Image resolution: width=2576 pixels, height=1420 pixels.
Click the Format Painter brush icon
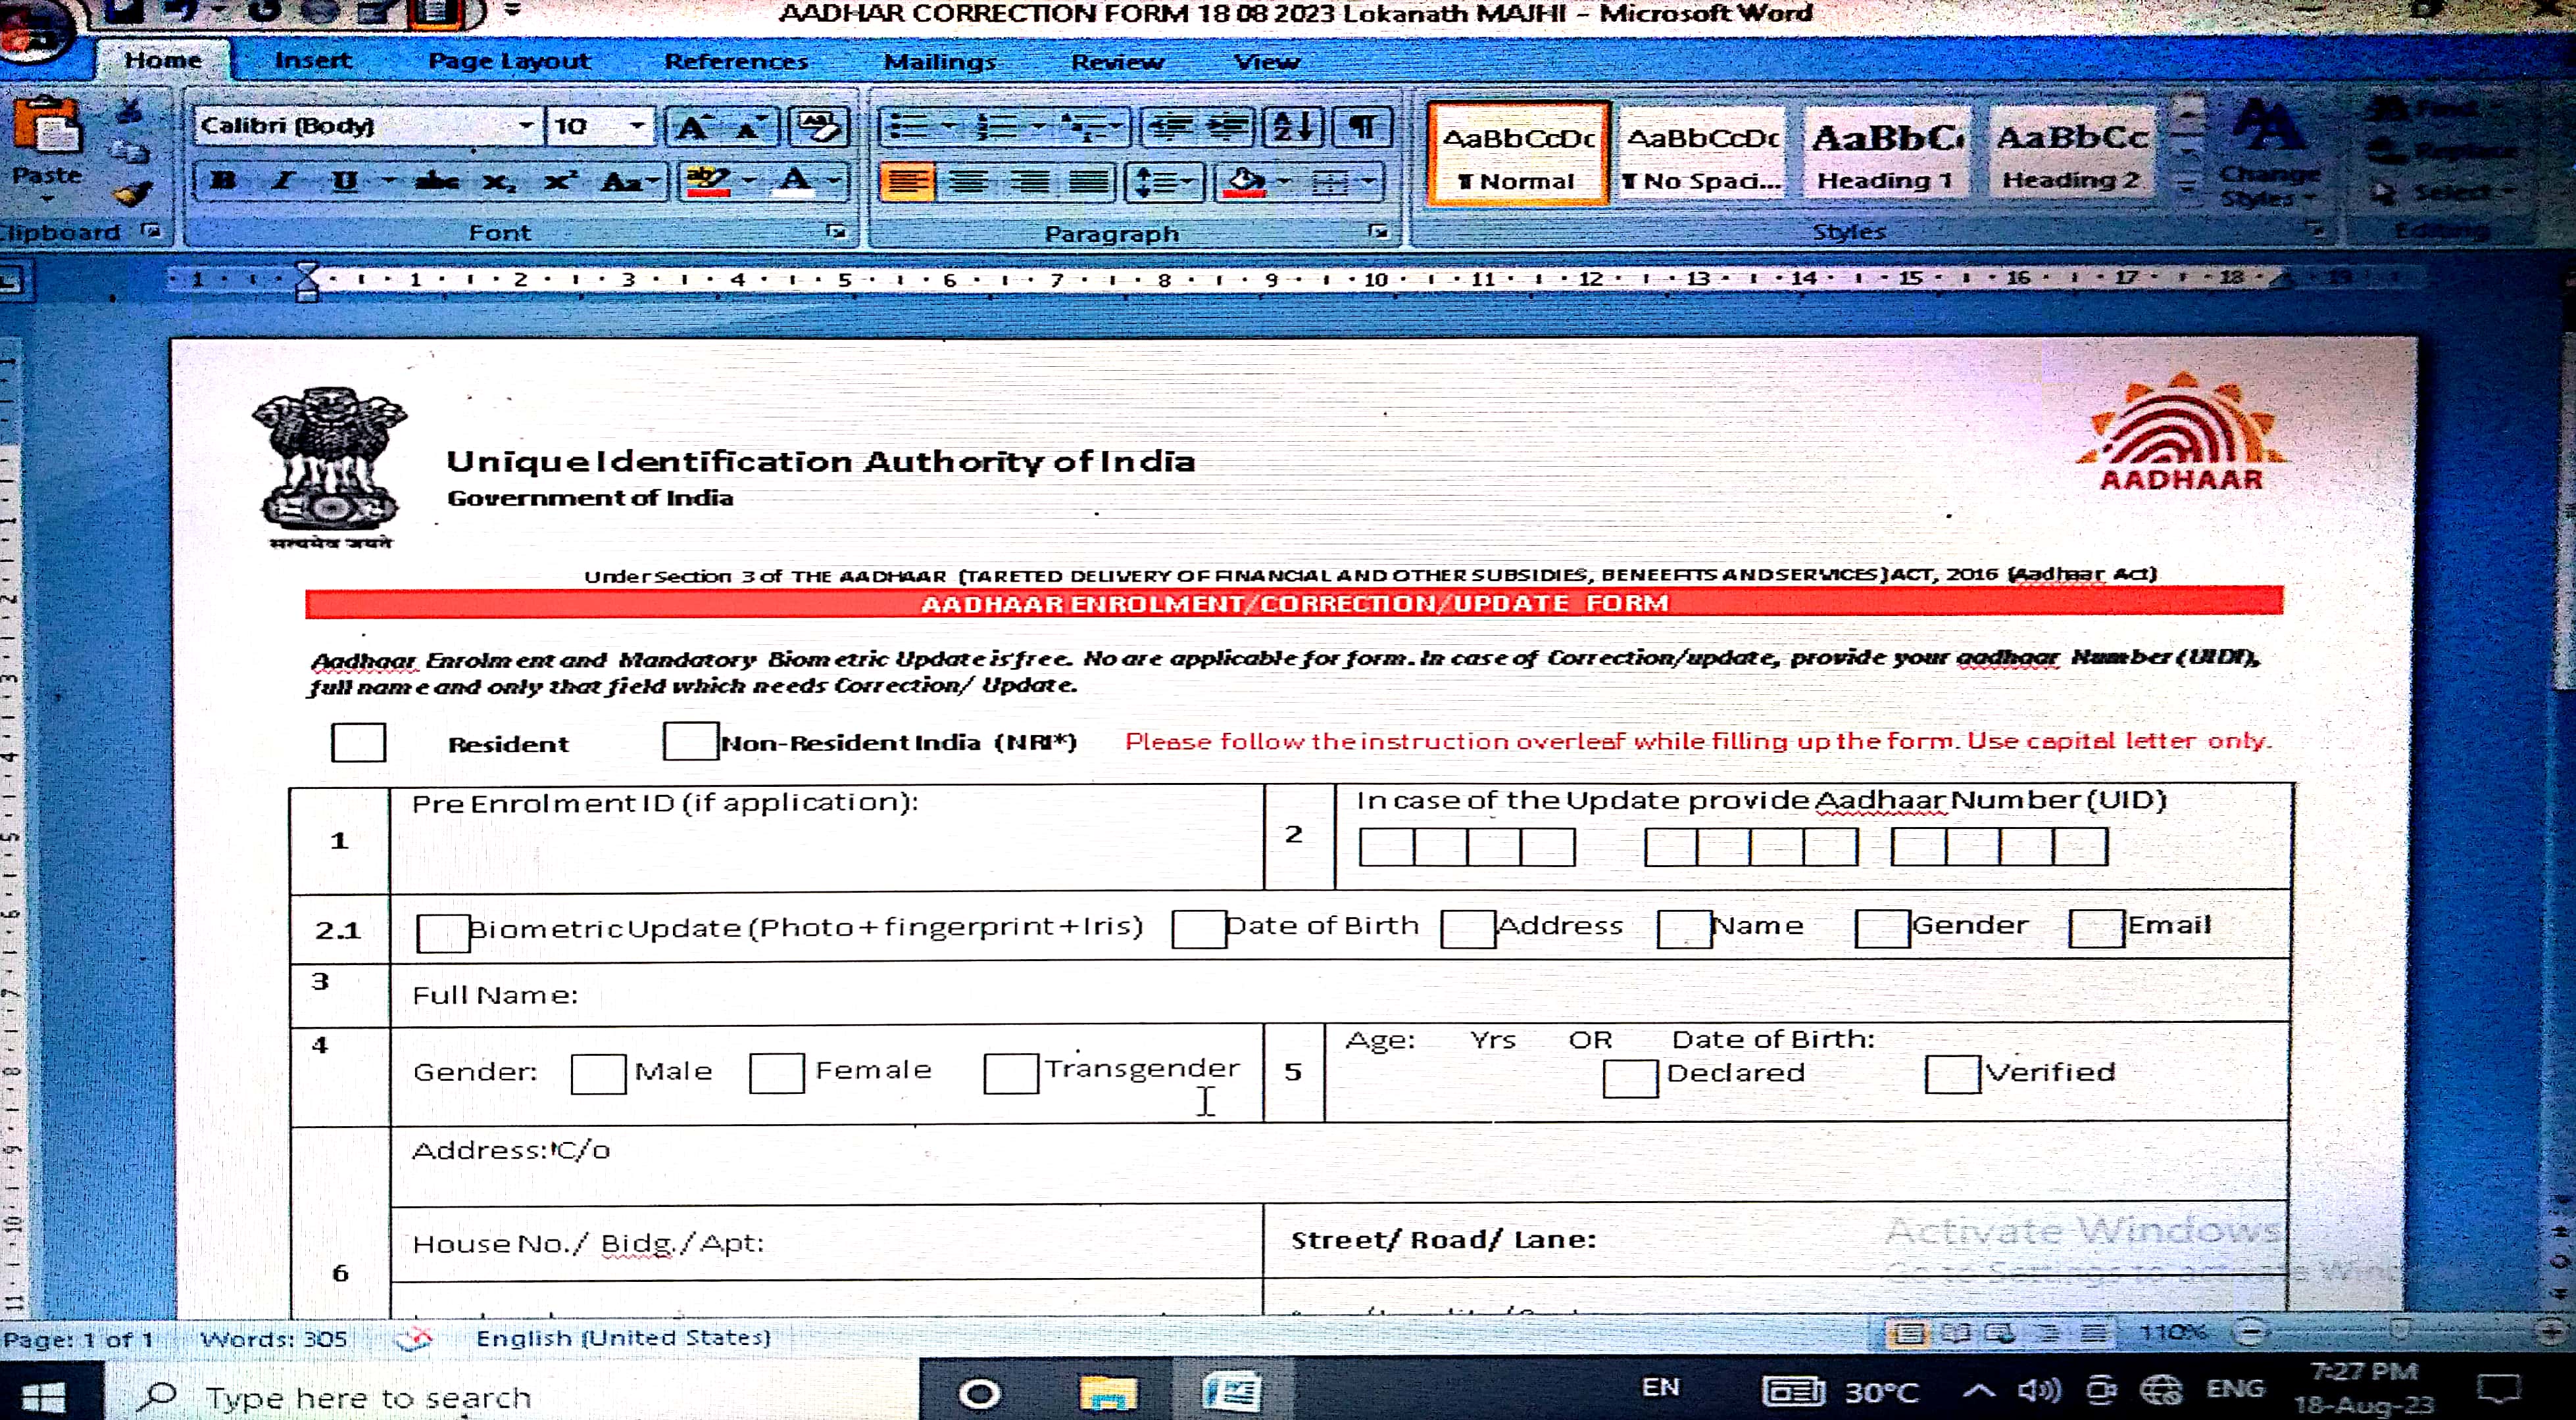[131, 194]
